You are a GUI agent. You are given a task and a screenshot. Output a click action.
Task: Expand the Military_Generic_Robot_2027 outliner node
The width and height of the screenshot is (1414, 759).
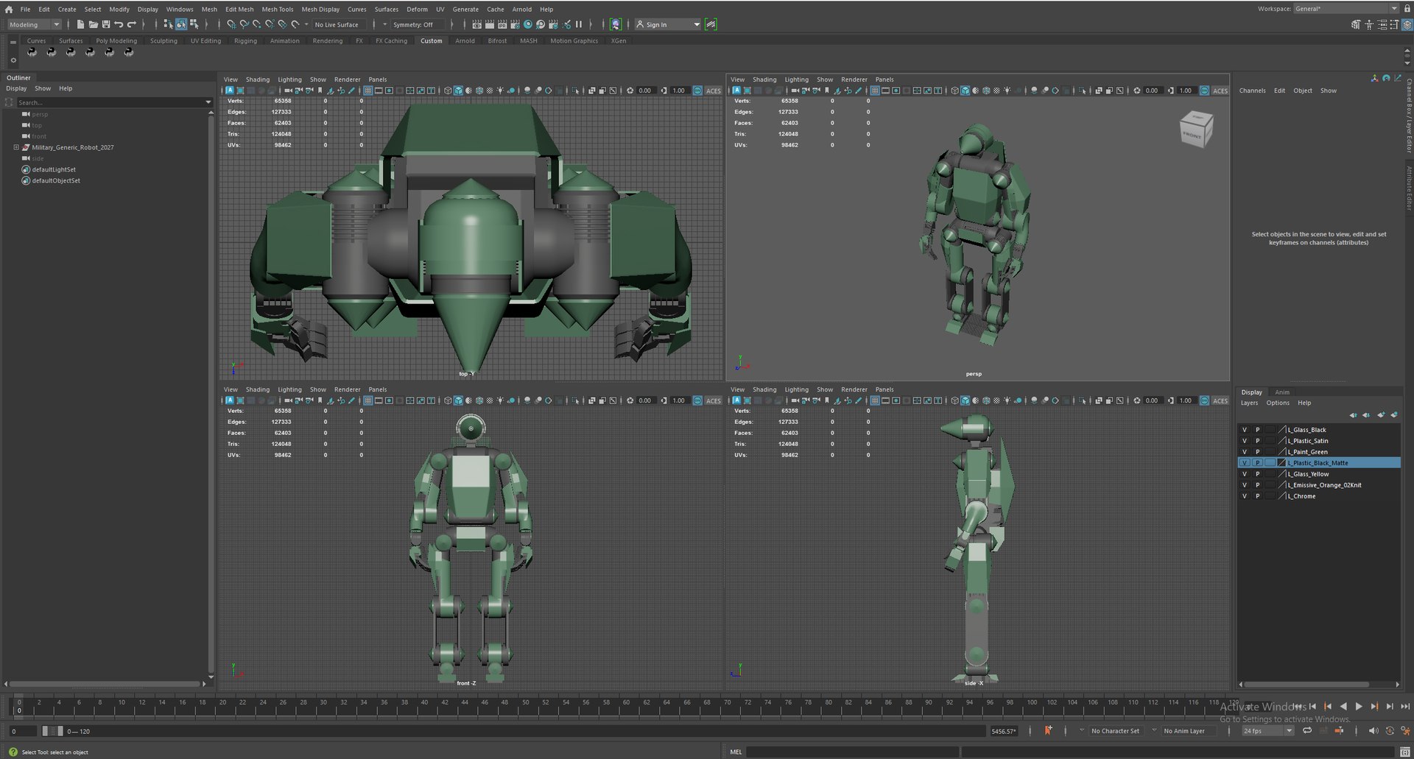[x=16, y=147]
